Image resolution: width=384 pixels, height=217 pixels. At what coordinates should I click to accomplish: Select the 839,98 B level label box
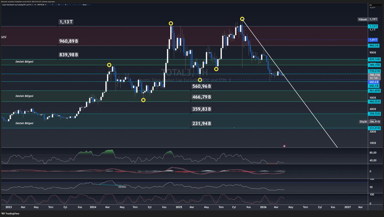click(68, 55)
